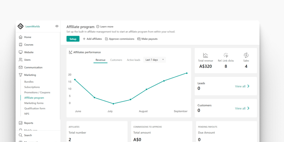Viewport: 284px width, 142px height.
Task: Open Marketing forms
Action: tap(34, 103)
